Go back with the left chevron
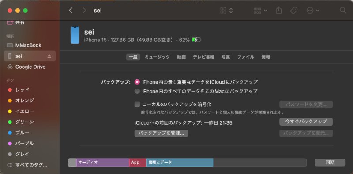 [71, 10]
